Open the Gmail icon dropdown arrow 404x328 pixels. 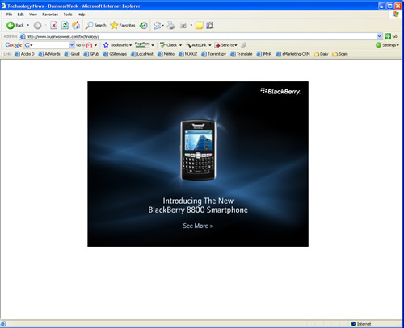click(x=95, y=45)
